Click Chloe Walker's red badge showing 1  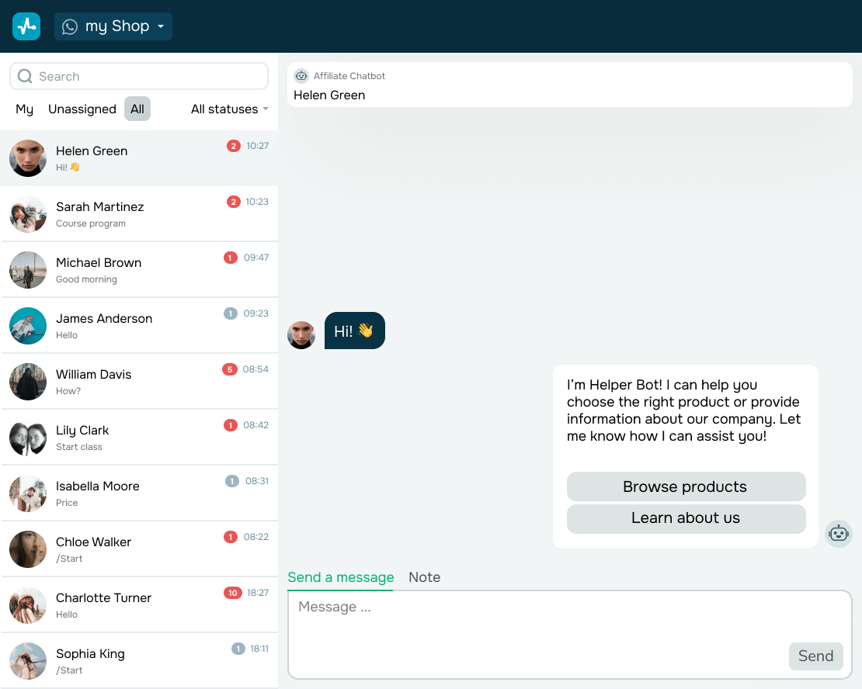pyautogui.click(x=231, y=537)
